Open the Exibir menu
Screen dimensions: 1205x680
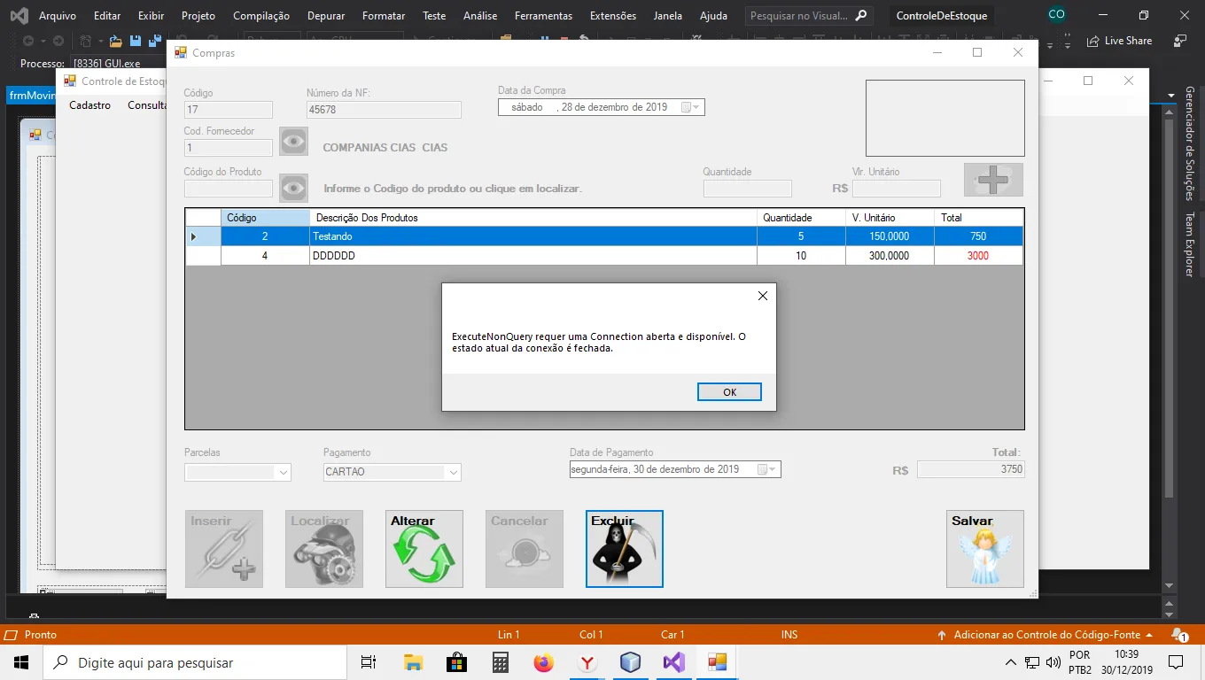point(151,16)
